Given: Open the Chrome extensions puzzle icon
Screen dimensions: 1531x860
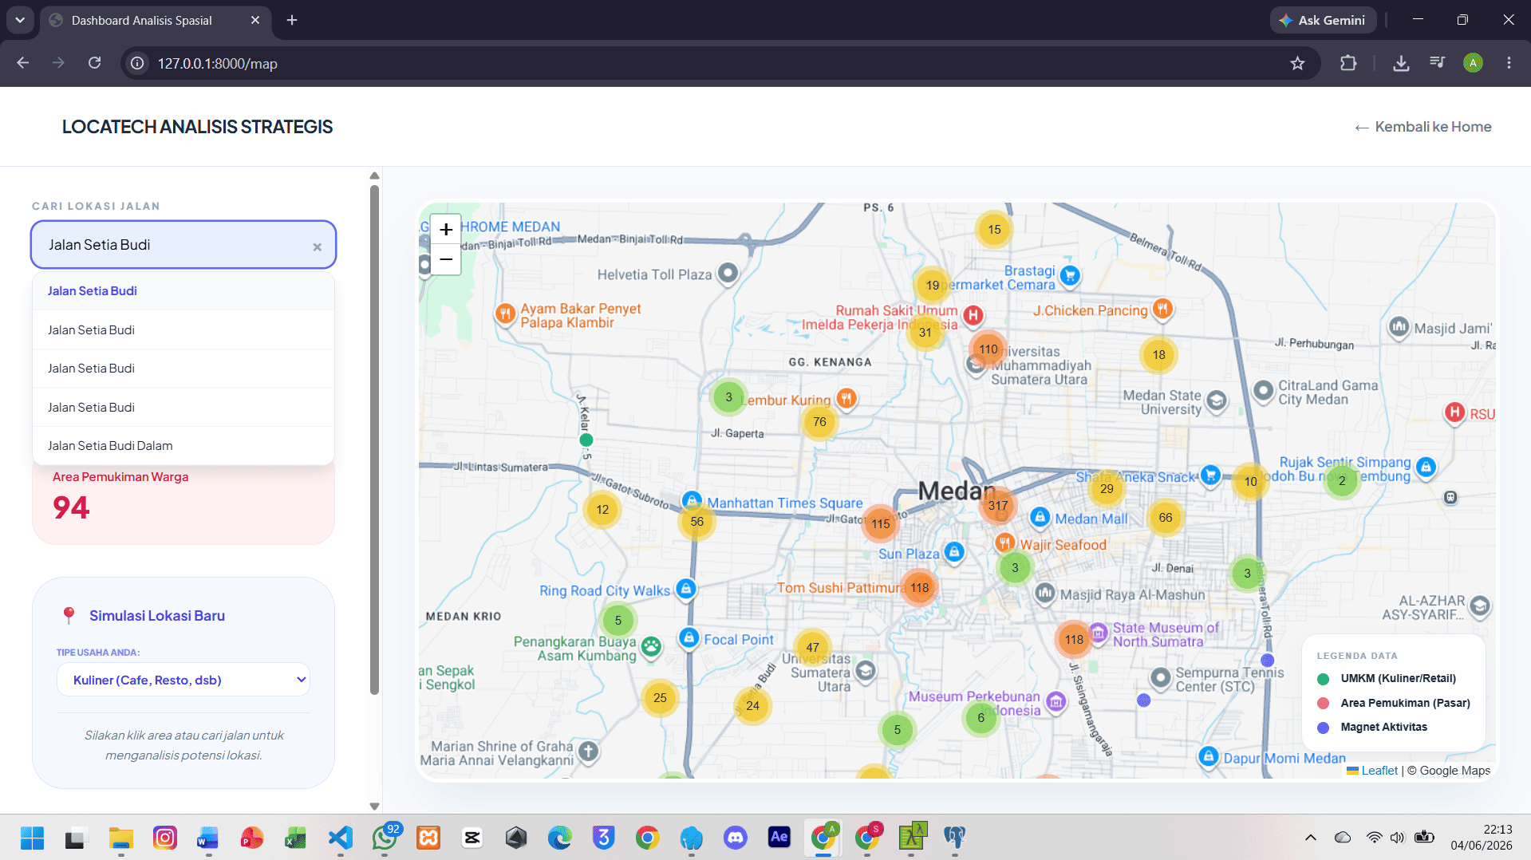Looking at the screenshot, I should 1348,63.
